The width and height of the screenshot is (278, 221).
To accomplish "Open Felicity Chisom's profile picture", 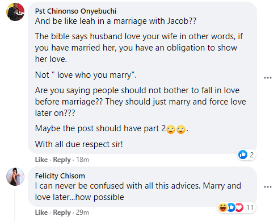I will [15, 177].
